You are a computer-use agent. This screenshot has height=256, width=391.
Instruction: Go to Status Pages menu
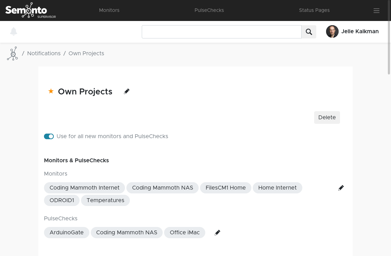(314, 10)
